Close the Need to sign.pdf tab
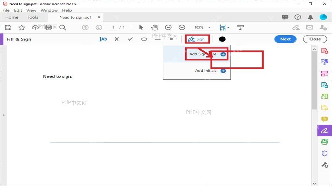 click(99, 17)
